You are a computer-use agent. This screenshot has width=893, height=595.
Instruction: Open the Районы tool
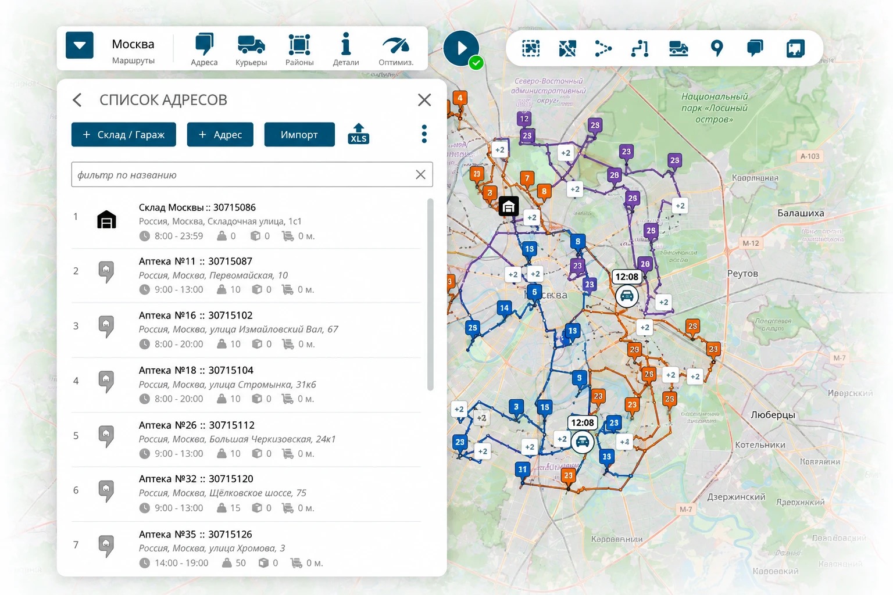click(299, 49)
